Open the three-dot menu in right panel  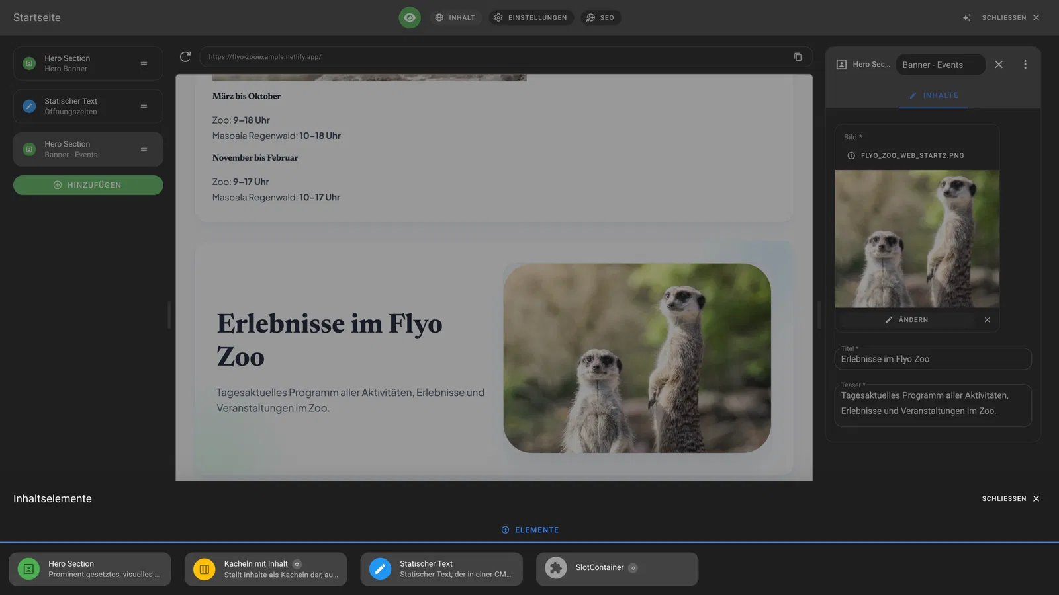click(1025, 65)
